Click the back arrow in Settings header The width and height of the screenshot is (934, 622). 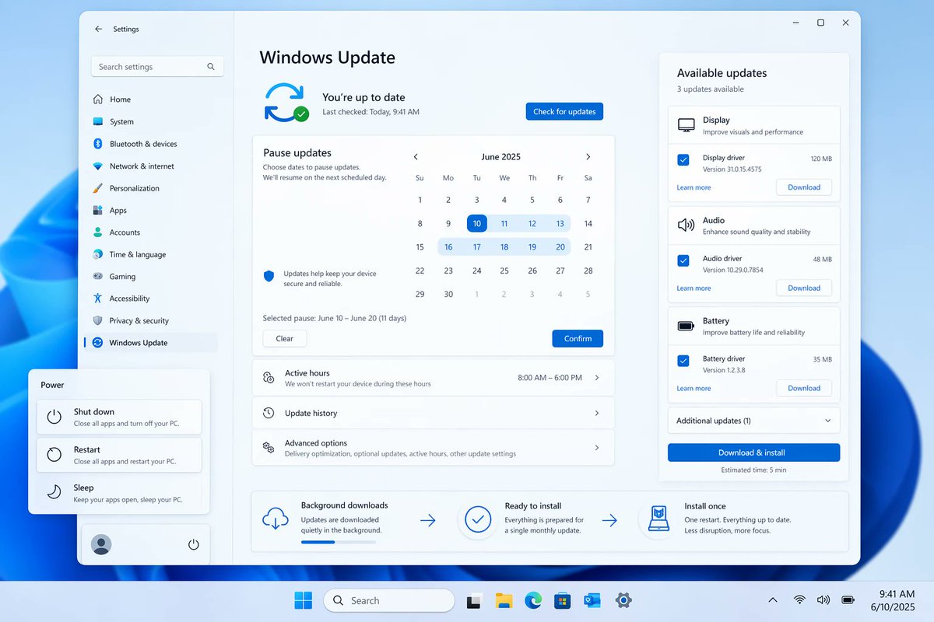click(98, 29)
